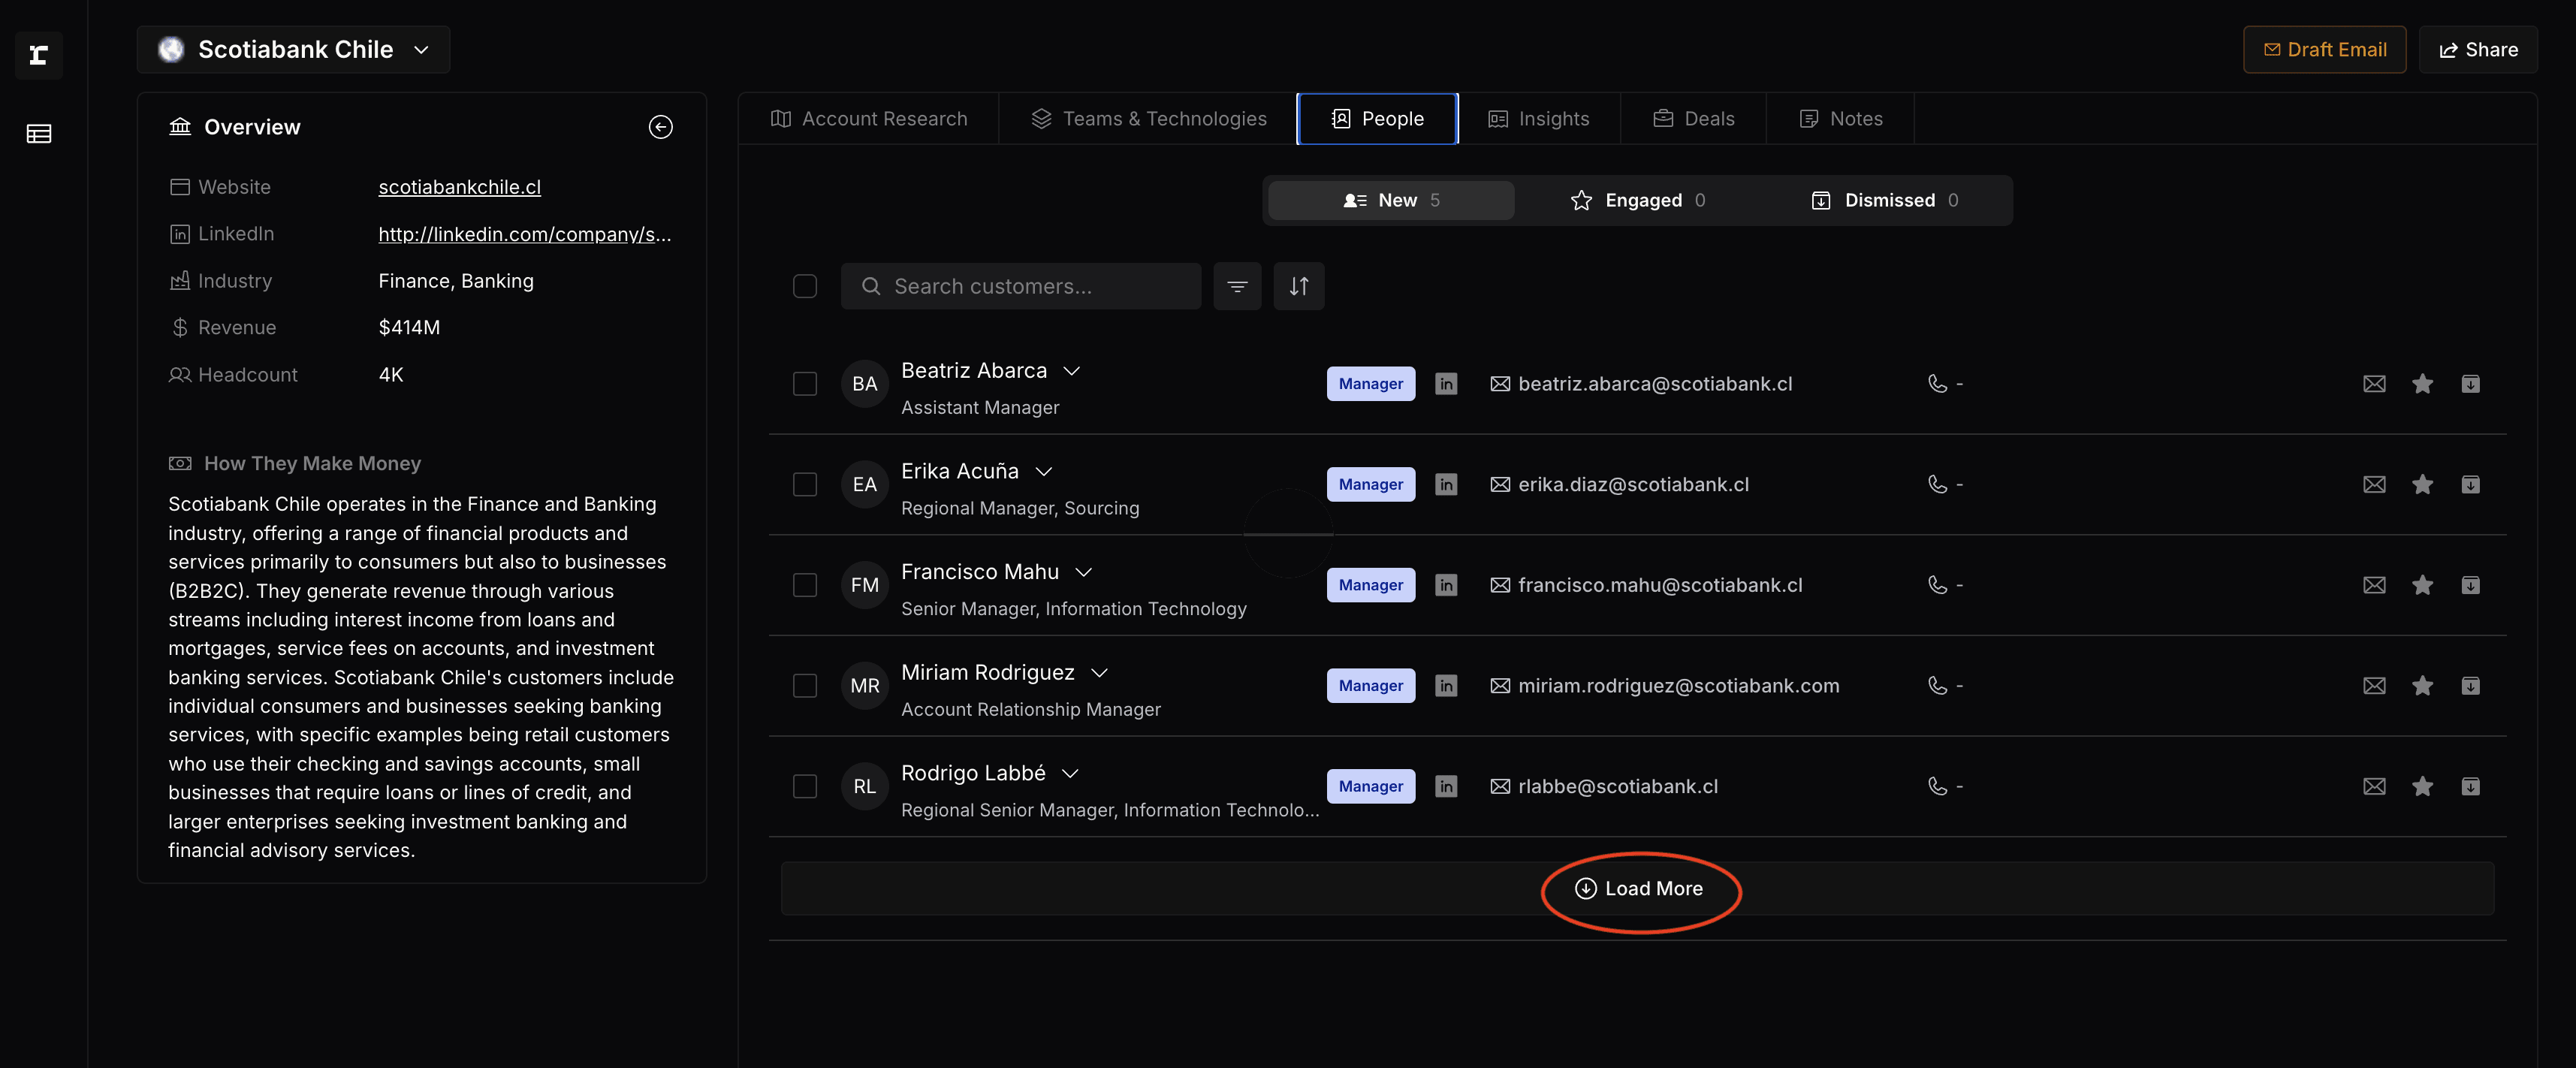Viewport: 2576px width, 1068px height.
Task: Expand Miriam Rodriguez's details chevron
Action: coord(1099,673)
